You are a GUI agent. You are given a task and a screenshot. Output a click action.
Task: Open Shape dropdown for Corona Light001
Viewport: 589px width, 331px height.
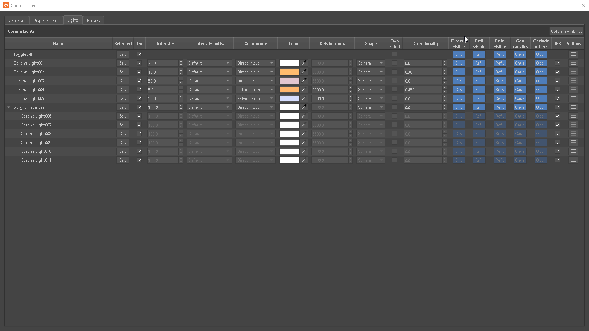371,63
